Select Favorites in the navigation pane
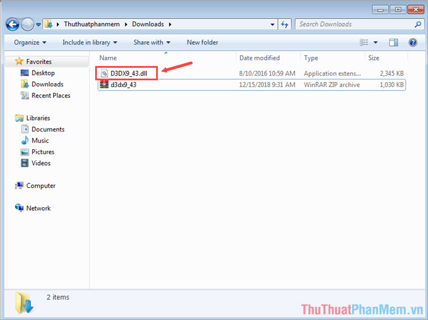The height and width of the screenshot is (320, 428). click(39, 61)
